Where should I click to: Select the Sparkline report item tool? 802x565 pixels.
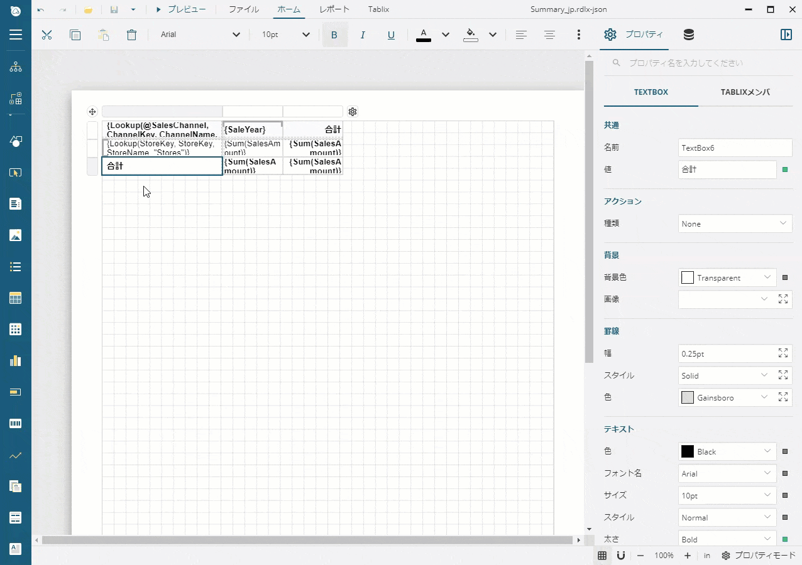pos(15,455)
